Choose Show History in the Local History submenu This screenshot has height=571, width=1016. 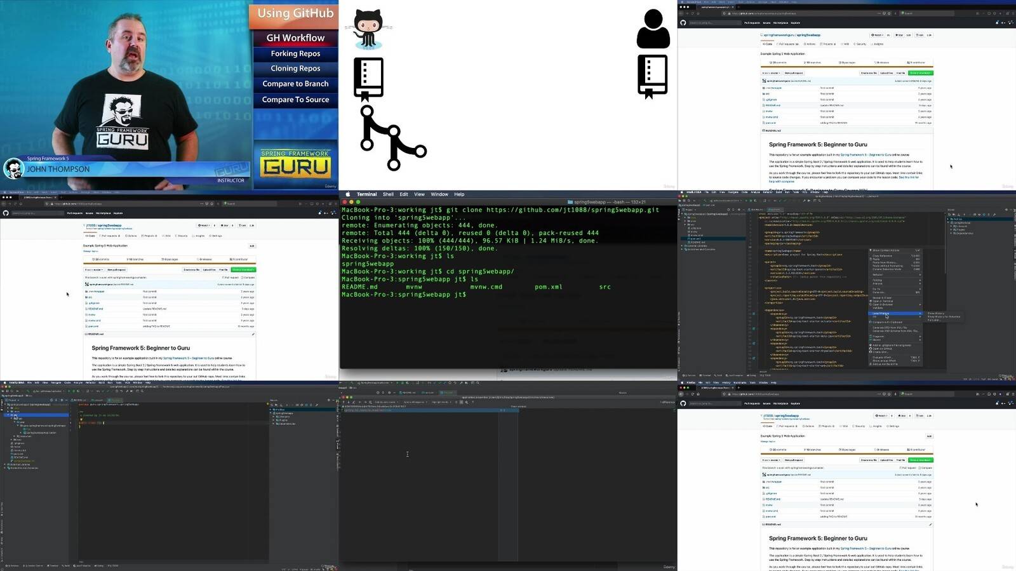(936, 313)
